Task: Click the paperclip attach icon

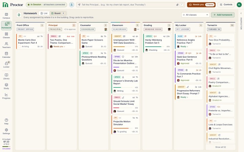Action: click(177, 5)
